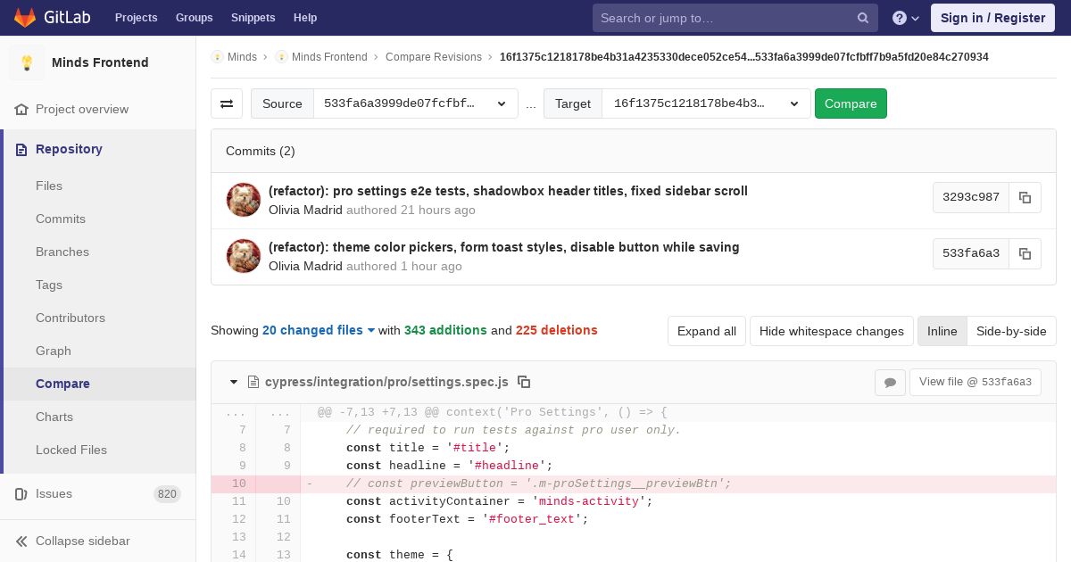Open Commits in the Repository sidebar
The image size is (1071, 562).
pos(61,219)
